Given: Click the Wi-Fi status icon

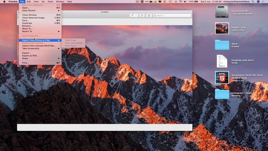Looking at the screenshot, I should tap(180, 2).
